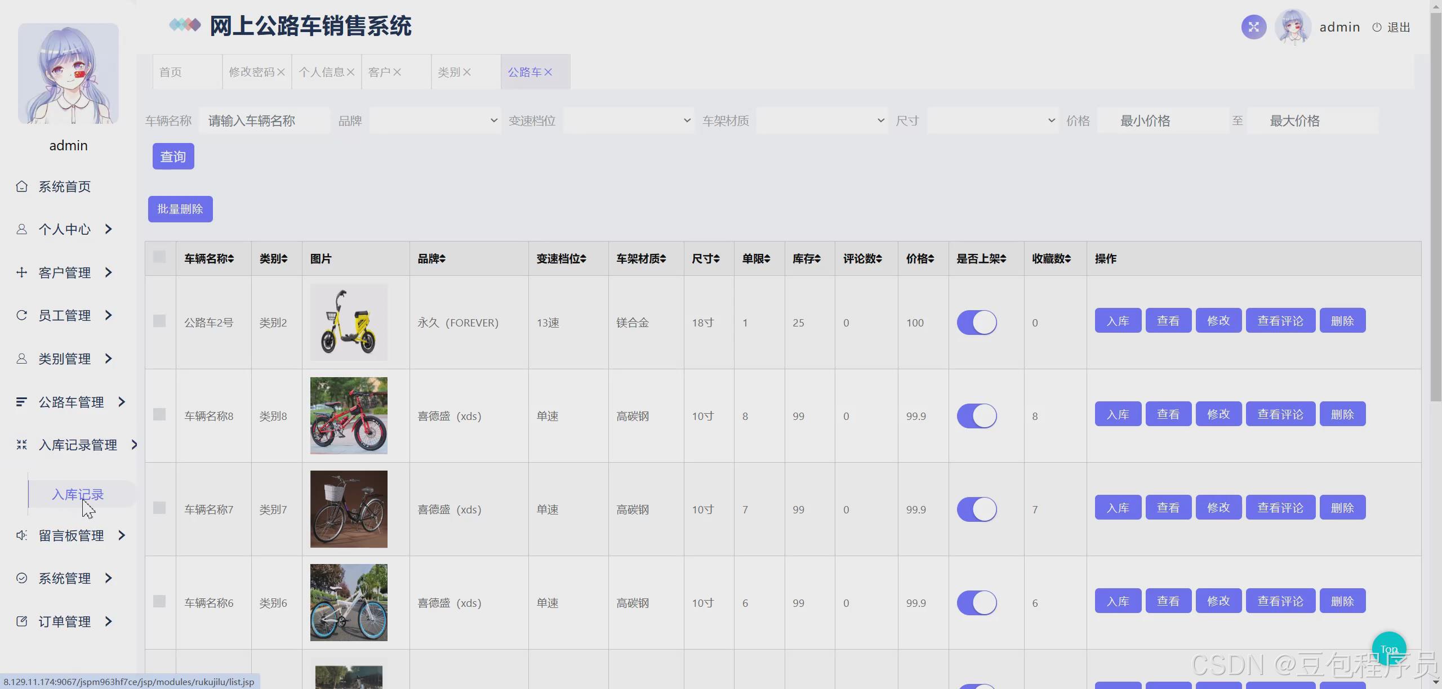Viewport: 1442px width, 689px height.
Task: Click the 退出 power icon
Action: (x=1377, y=27)
